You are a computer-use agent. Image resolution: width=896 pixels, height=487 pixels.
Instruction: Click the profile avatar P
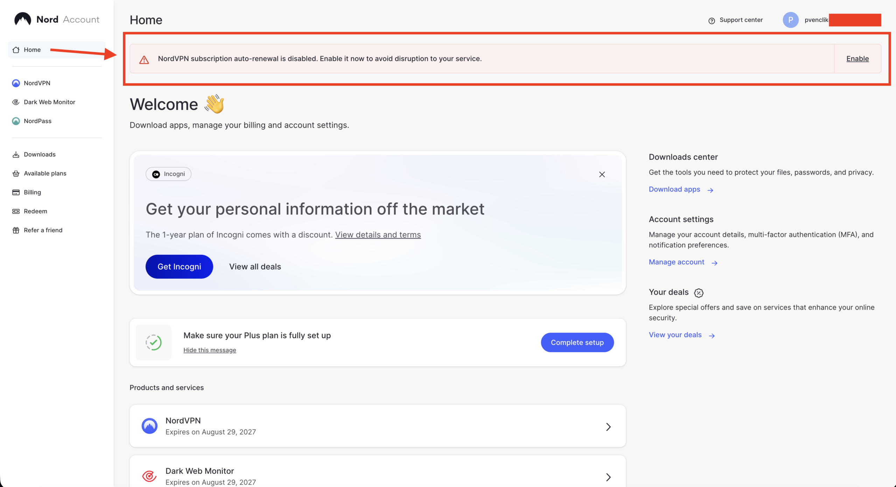pos(790,20)
